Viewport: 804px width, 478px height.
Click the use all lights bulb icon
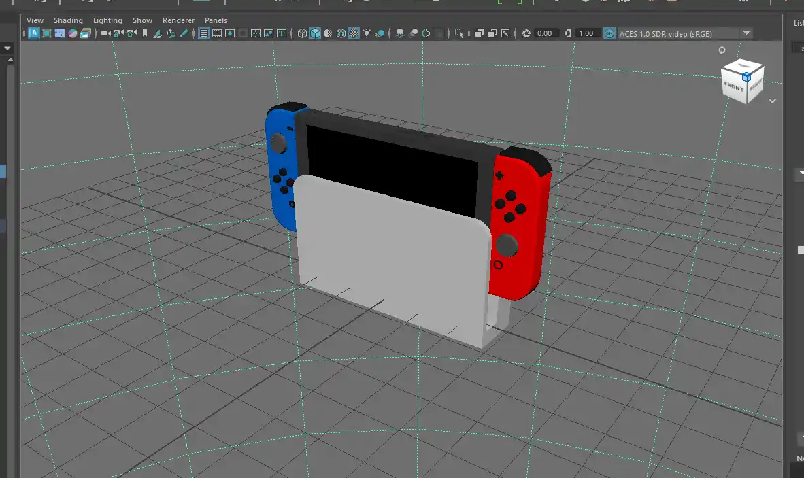point(367,33)
